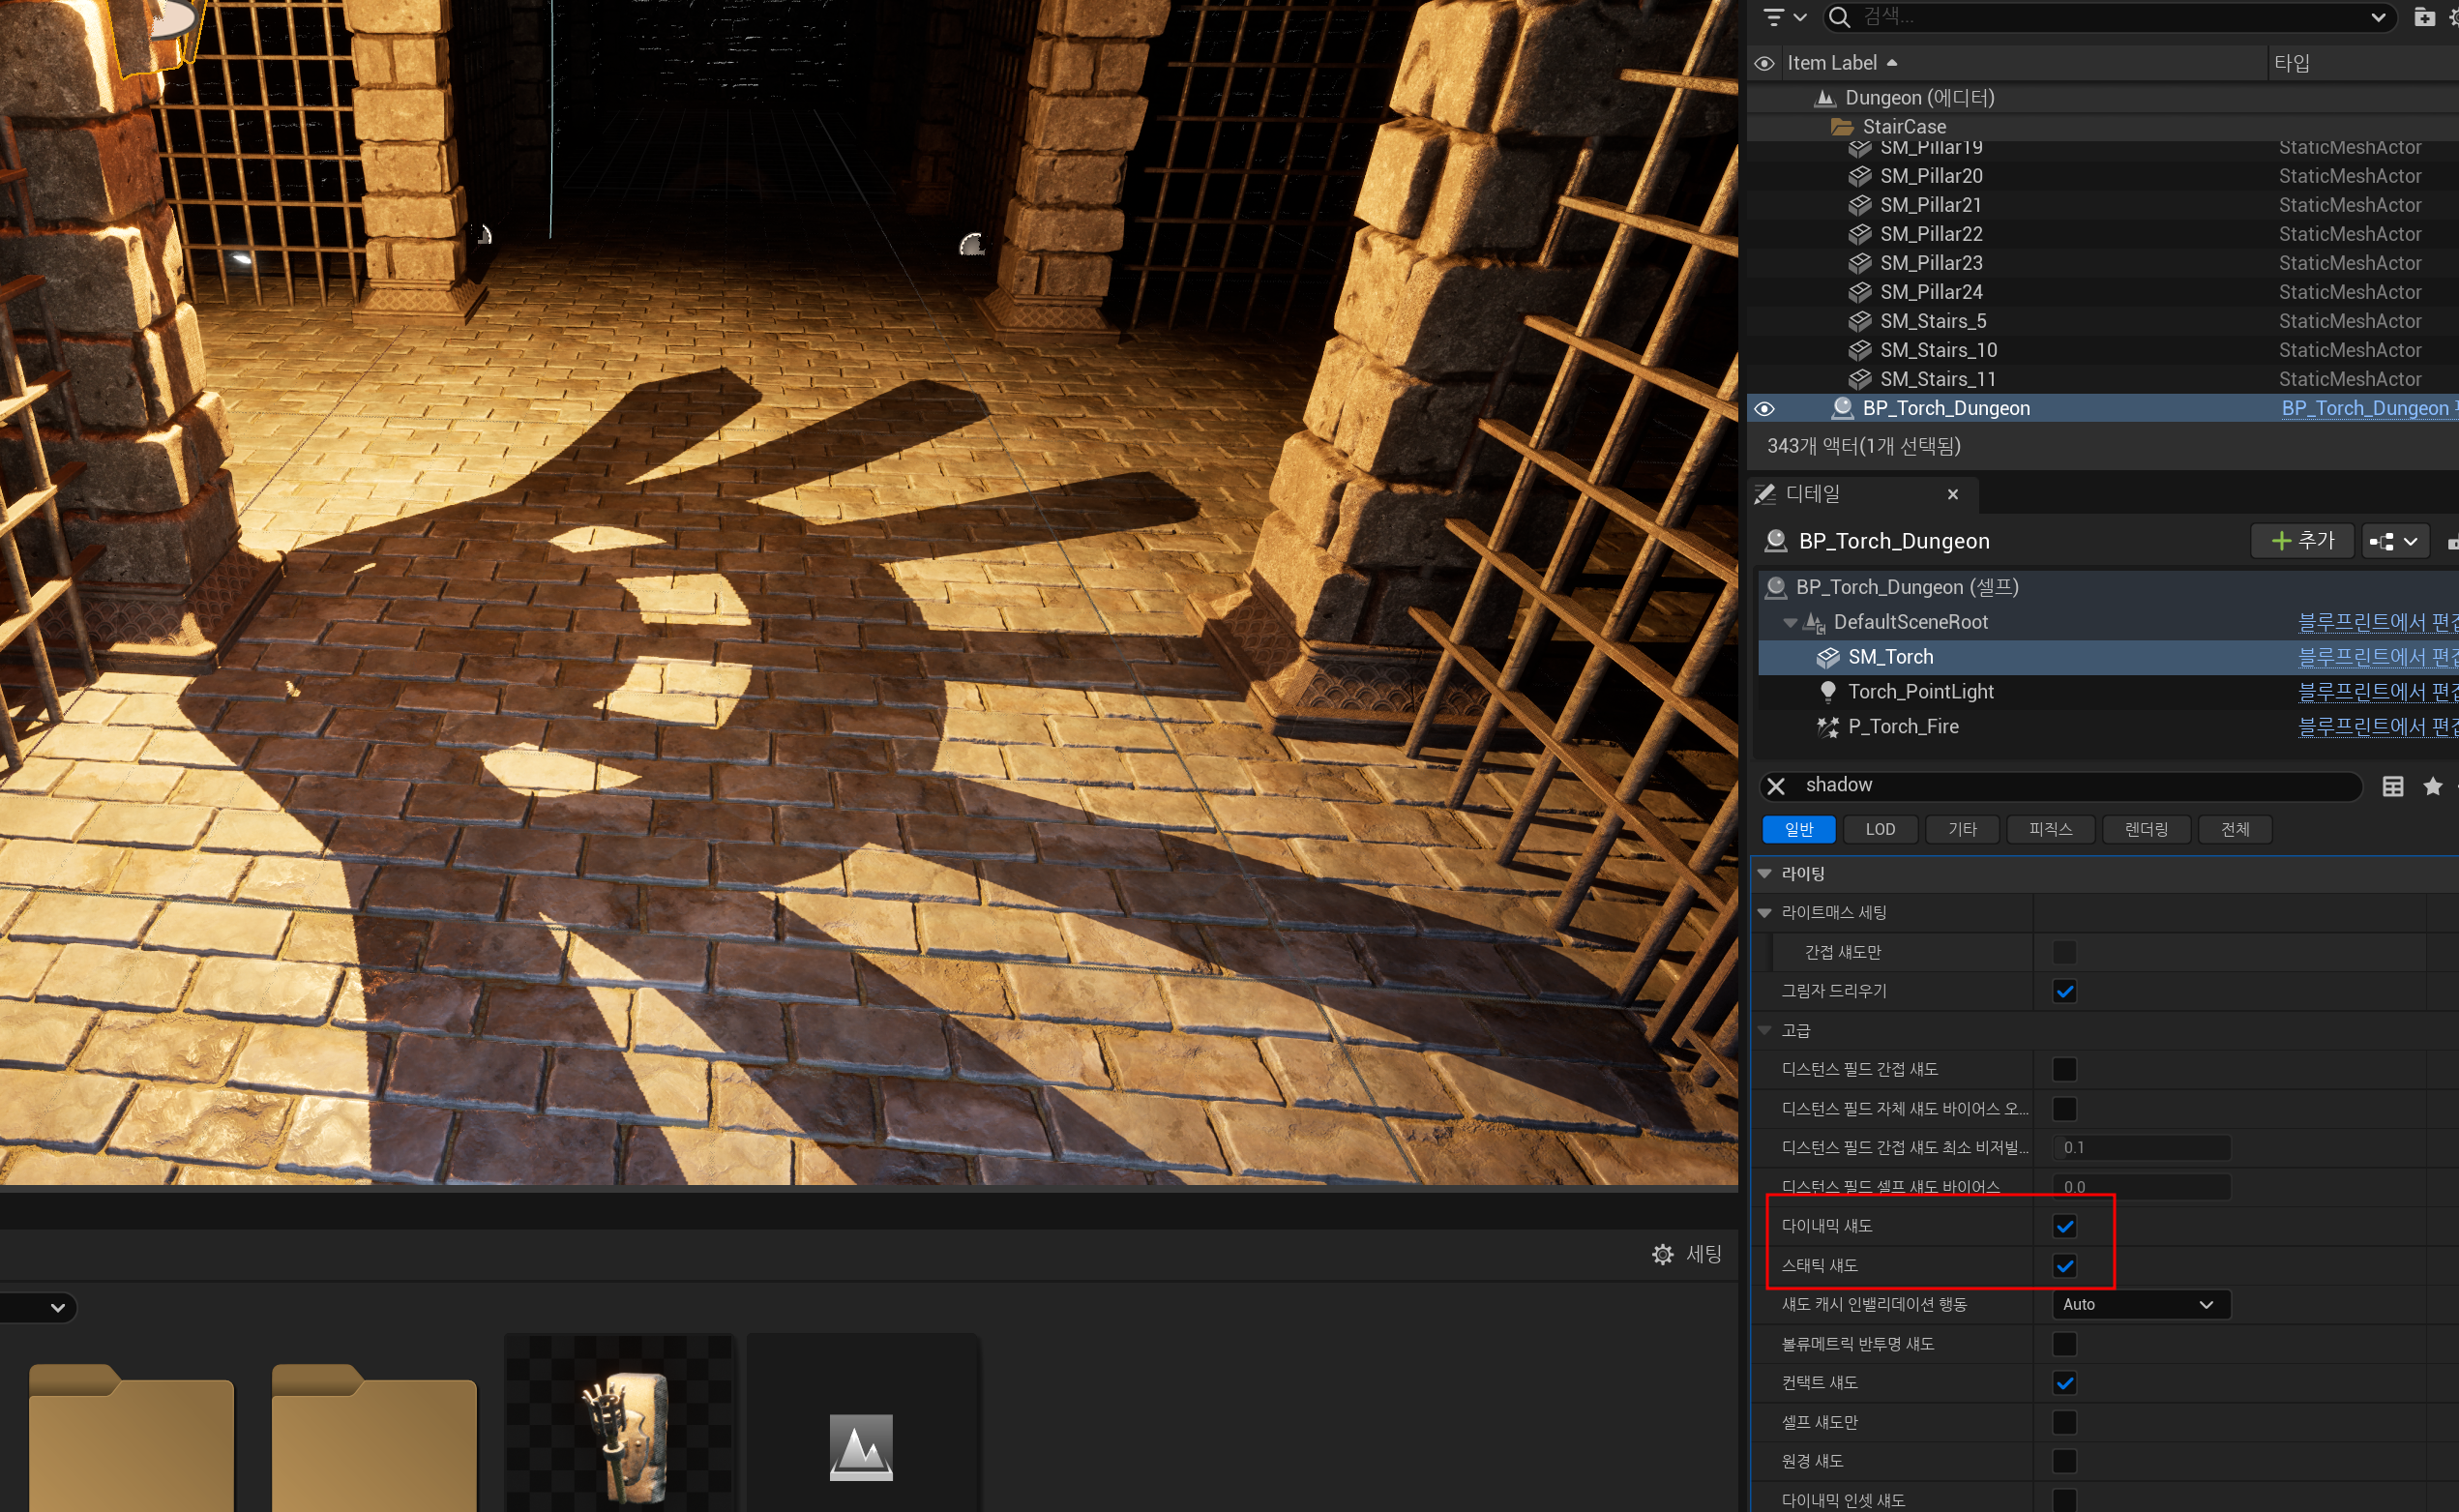Image resolution: width=2459 pixels, height=1512 pixels.
Task: Select the P_Torch_Fire particle component
Action: point(1902,727)
